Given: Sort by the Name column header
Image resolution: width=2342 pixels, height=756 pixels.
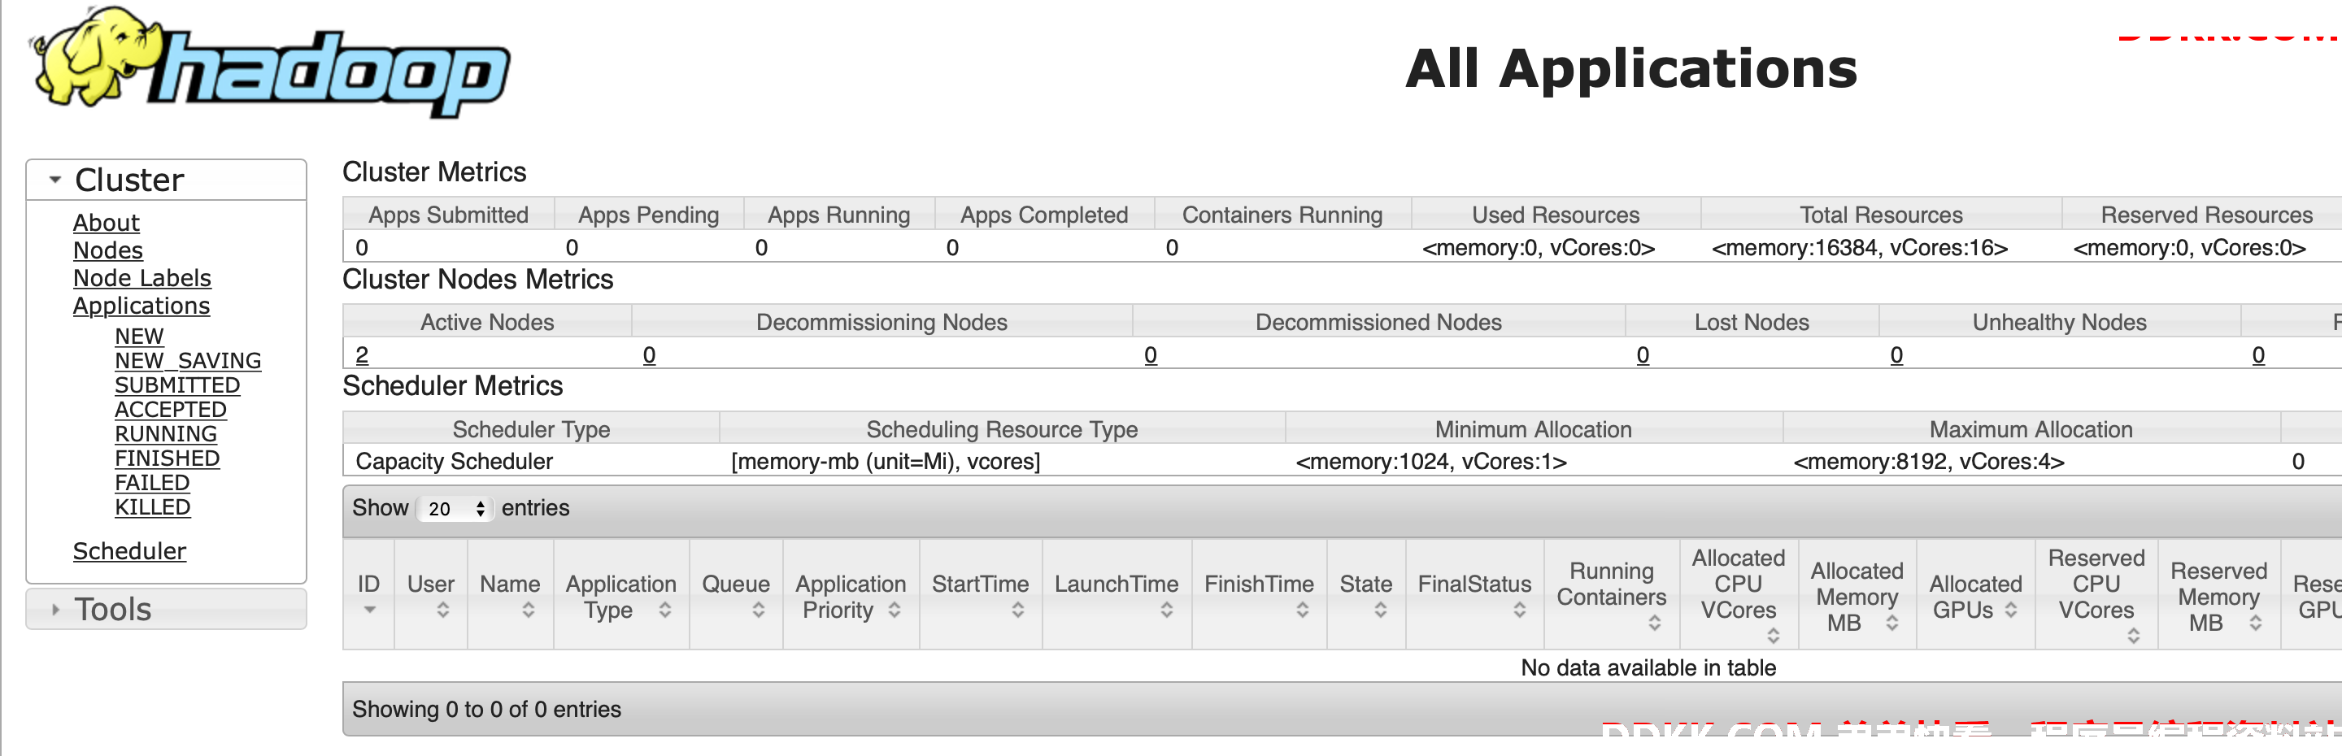Looking at the screenshot, I should coord(510,595).
